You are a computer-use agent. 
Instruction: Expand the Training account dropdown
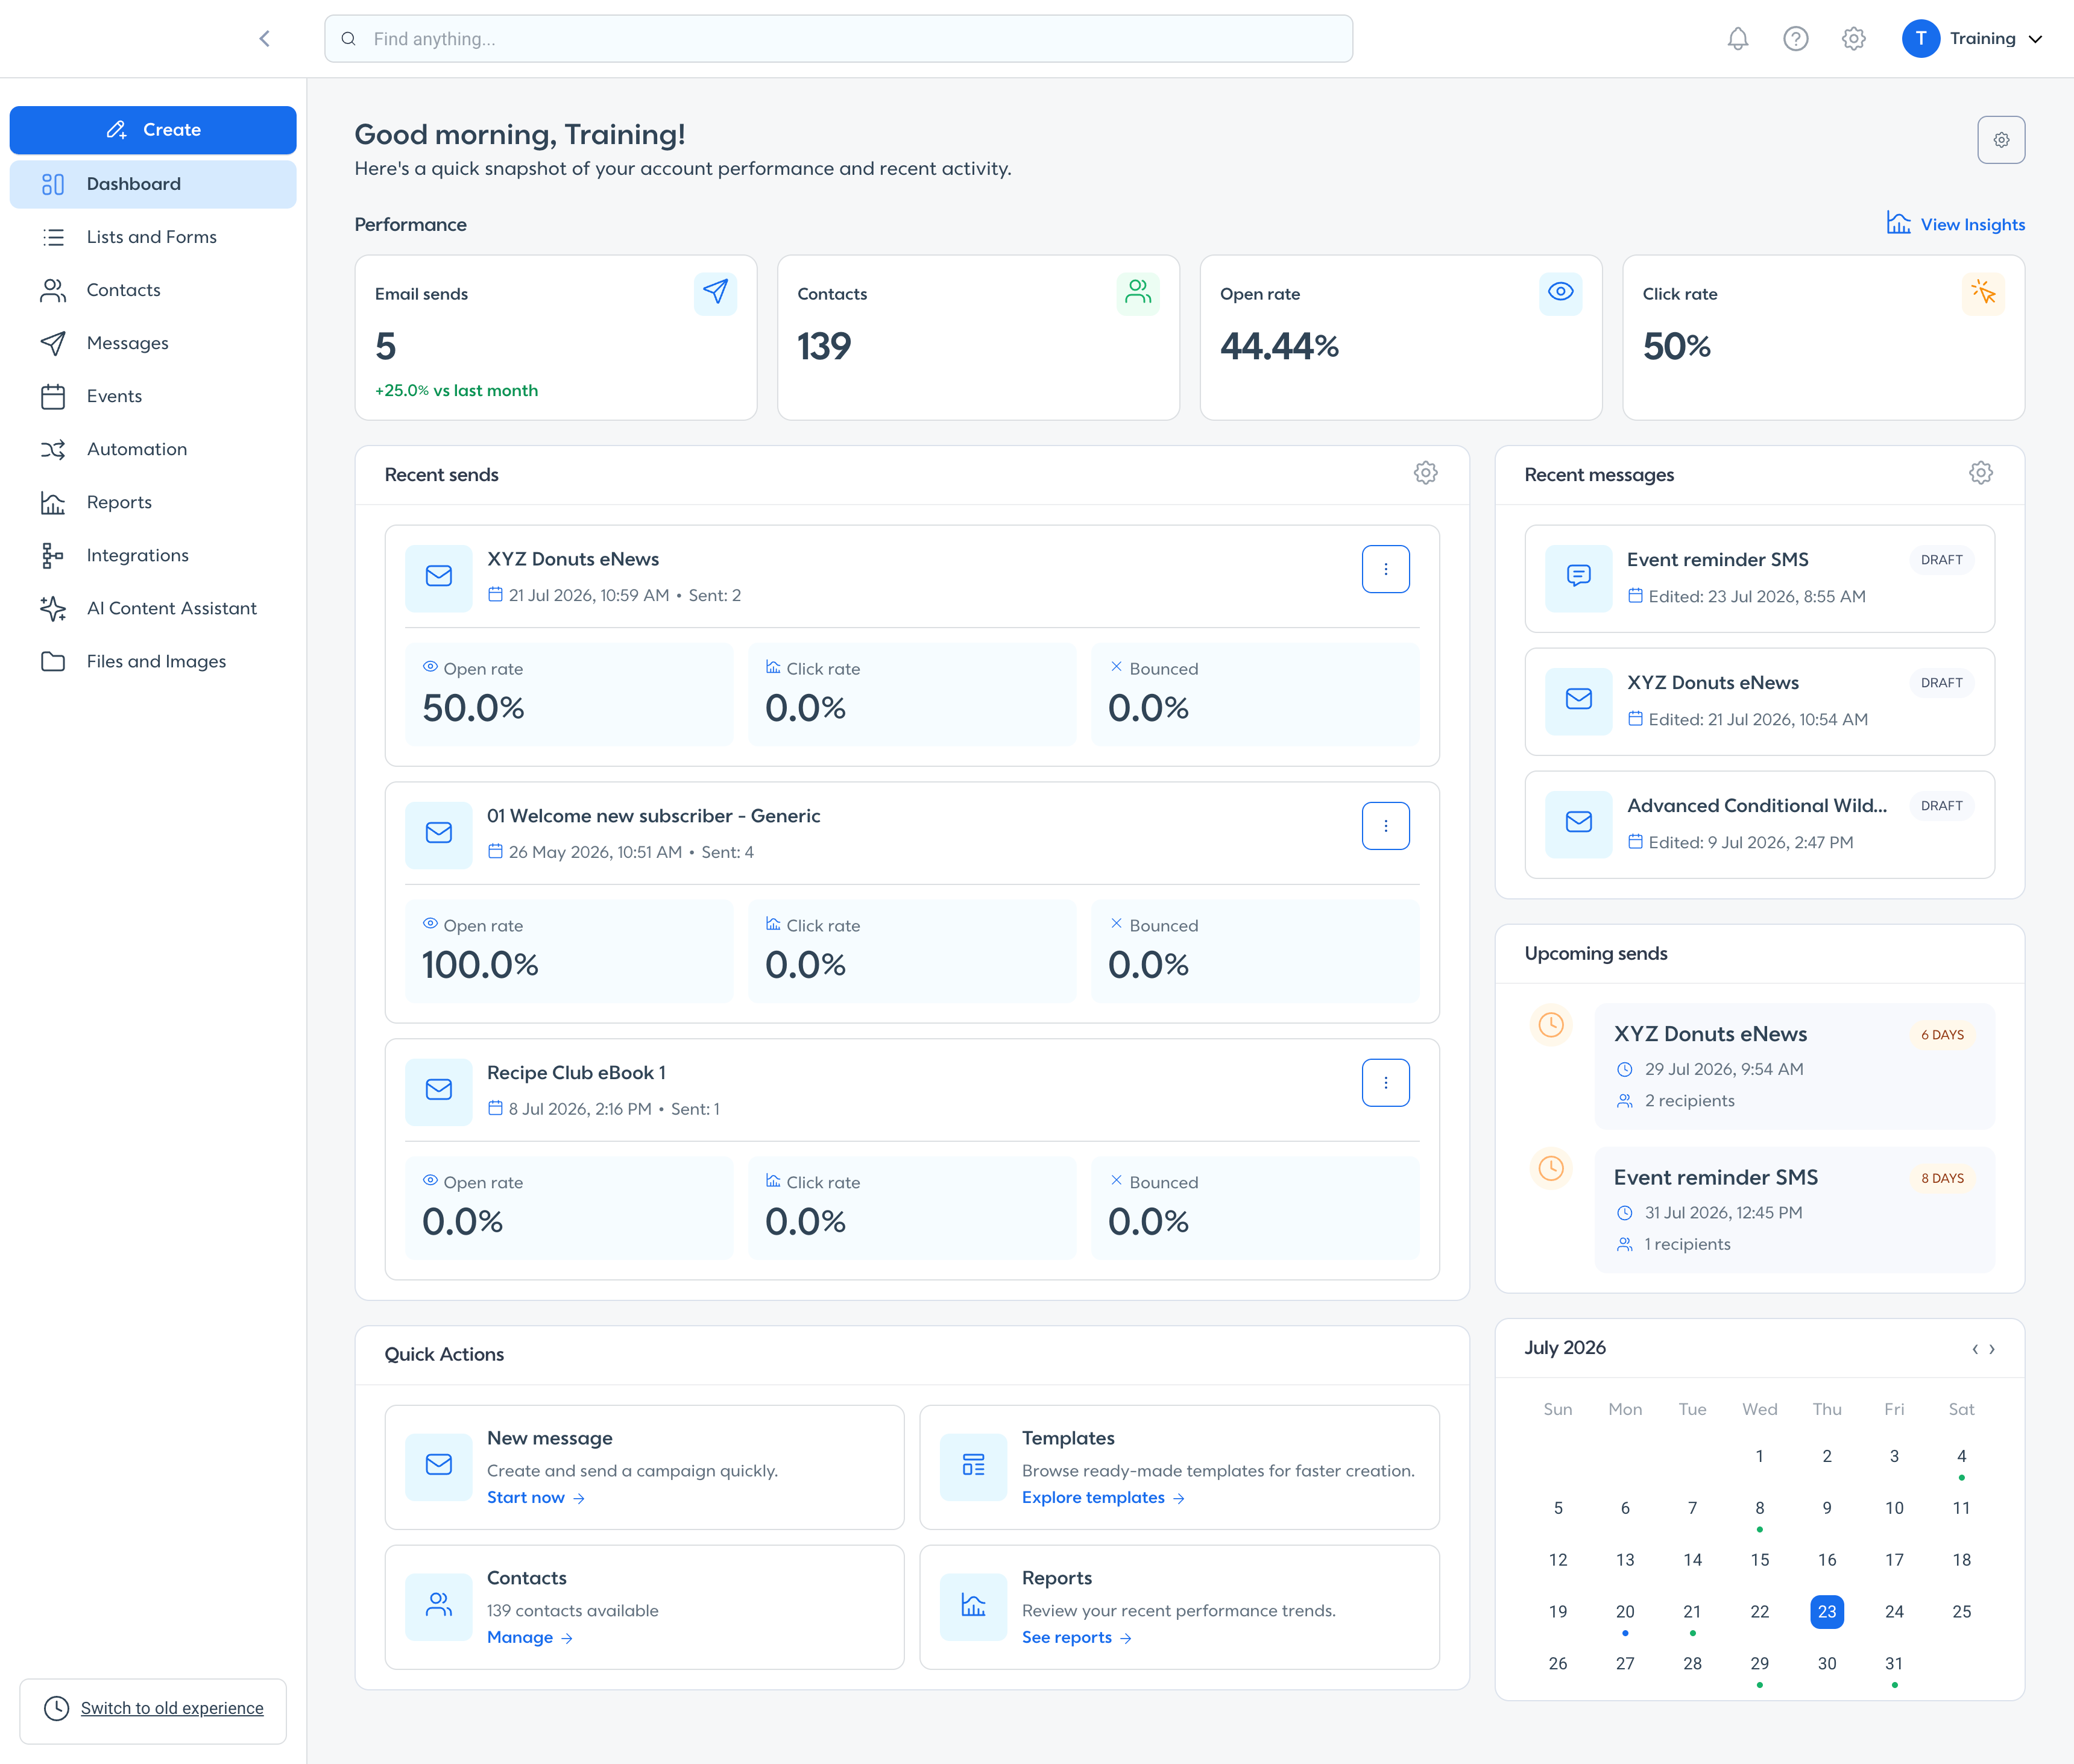(x=1973, y=39)
